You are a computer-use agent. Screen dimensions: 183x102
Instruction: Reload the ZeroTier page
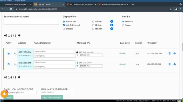(x=11, y=9)
